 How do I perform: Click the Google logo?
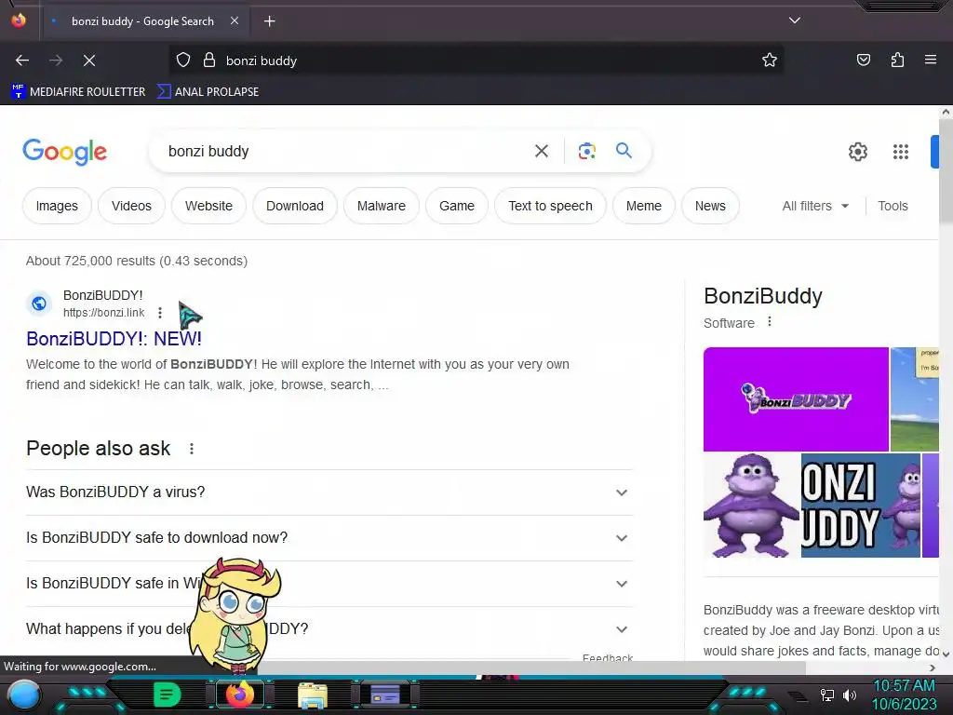click(x=64, y=152)
